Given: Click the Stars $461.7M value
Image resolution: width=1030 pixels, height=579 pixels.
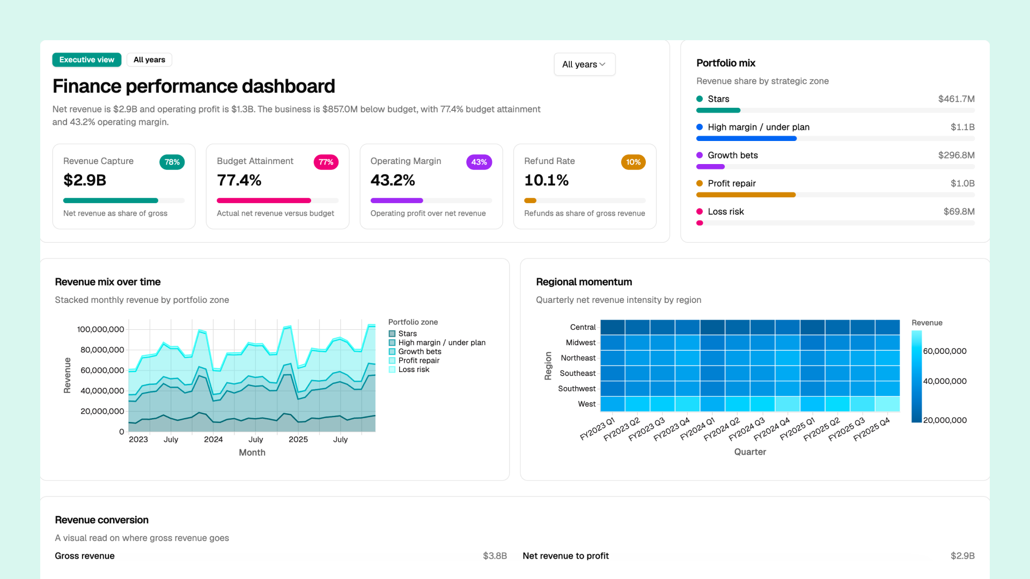Looking at the screenshot, I should pos(956,99).
